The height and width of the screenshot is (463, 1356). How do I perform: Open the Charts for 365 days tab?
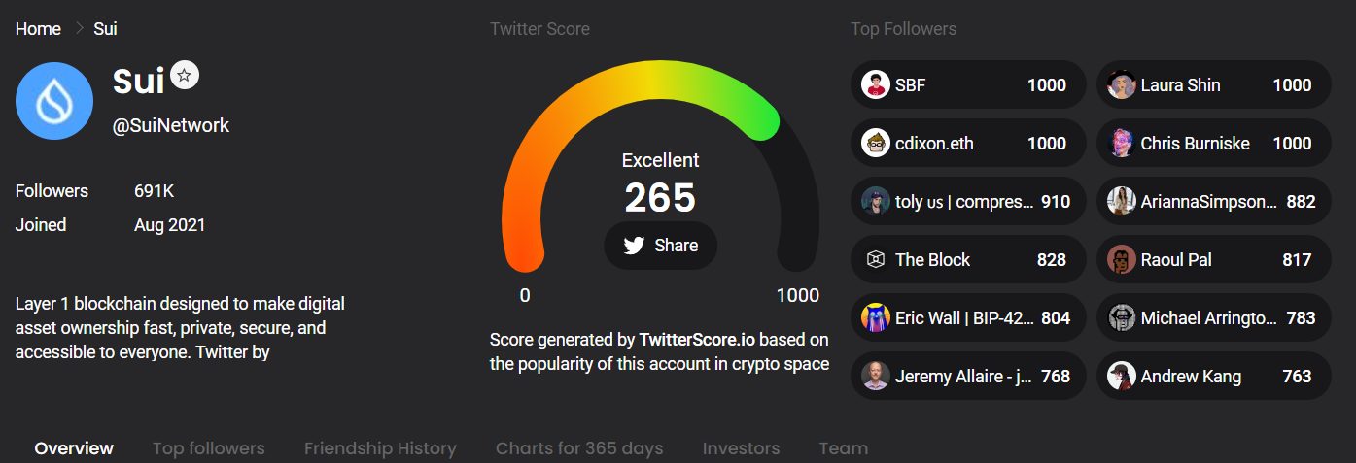coord(579,448)
